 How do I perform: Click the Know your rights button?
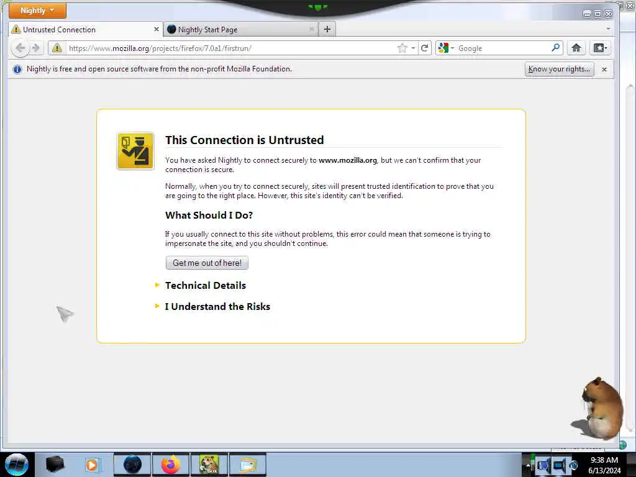coord(560,69)
